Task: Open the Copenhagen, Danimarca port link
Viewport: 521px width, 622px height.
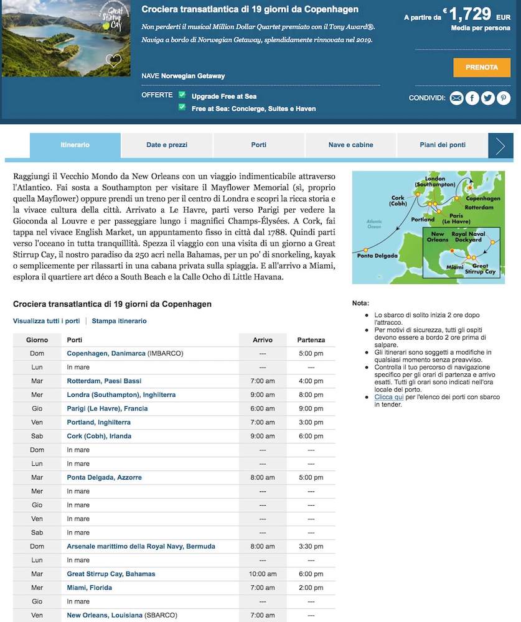Action: [106, 353]
